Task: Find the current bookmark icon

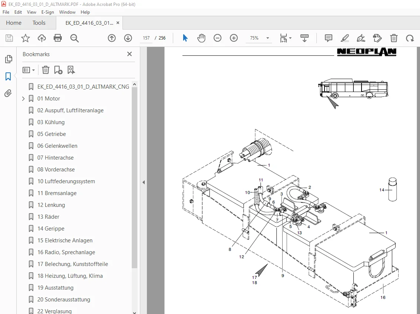Action: tap(71, 70)
